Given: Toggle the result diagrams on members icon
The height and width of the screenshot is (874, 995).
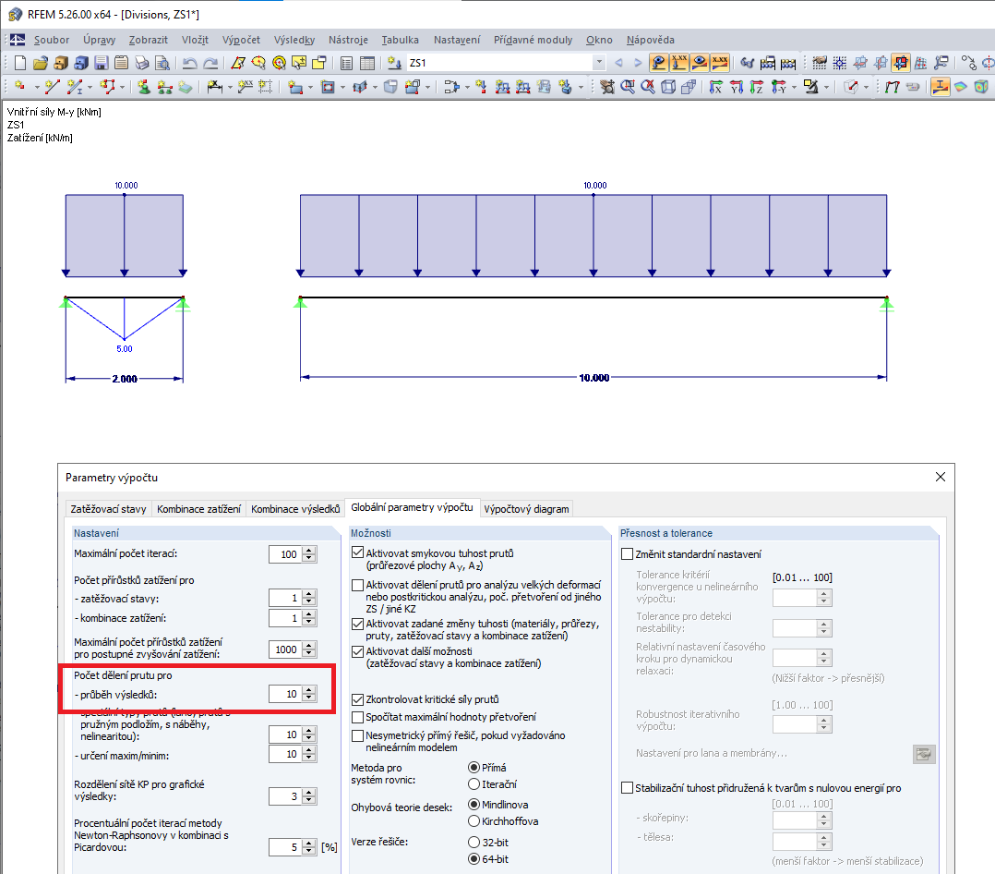Looking at the screenshot, I should (940, 87).
